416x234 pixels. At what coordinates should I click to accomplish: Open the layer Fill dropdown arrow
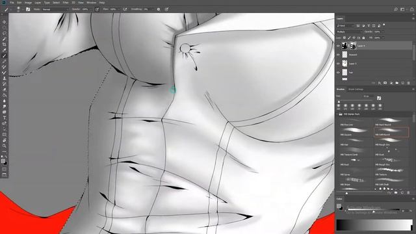pos(383,38)
